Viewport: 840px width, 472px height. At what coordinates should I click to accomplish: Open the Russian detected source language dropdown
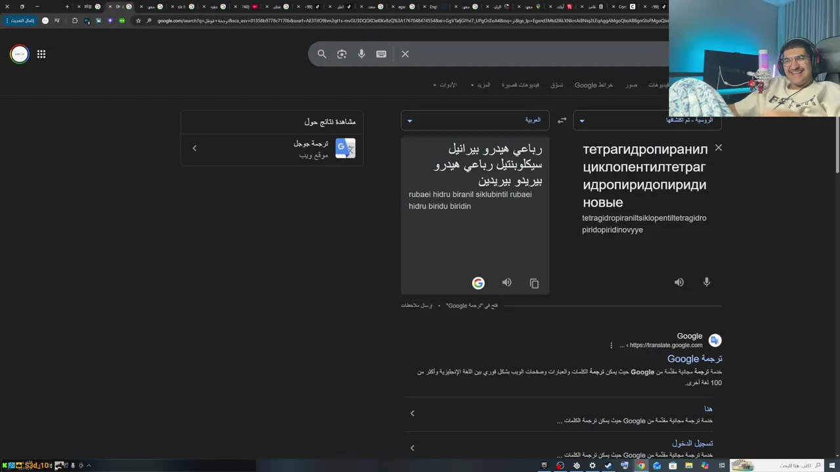click(x=646, y=121)
